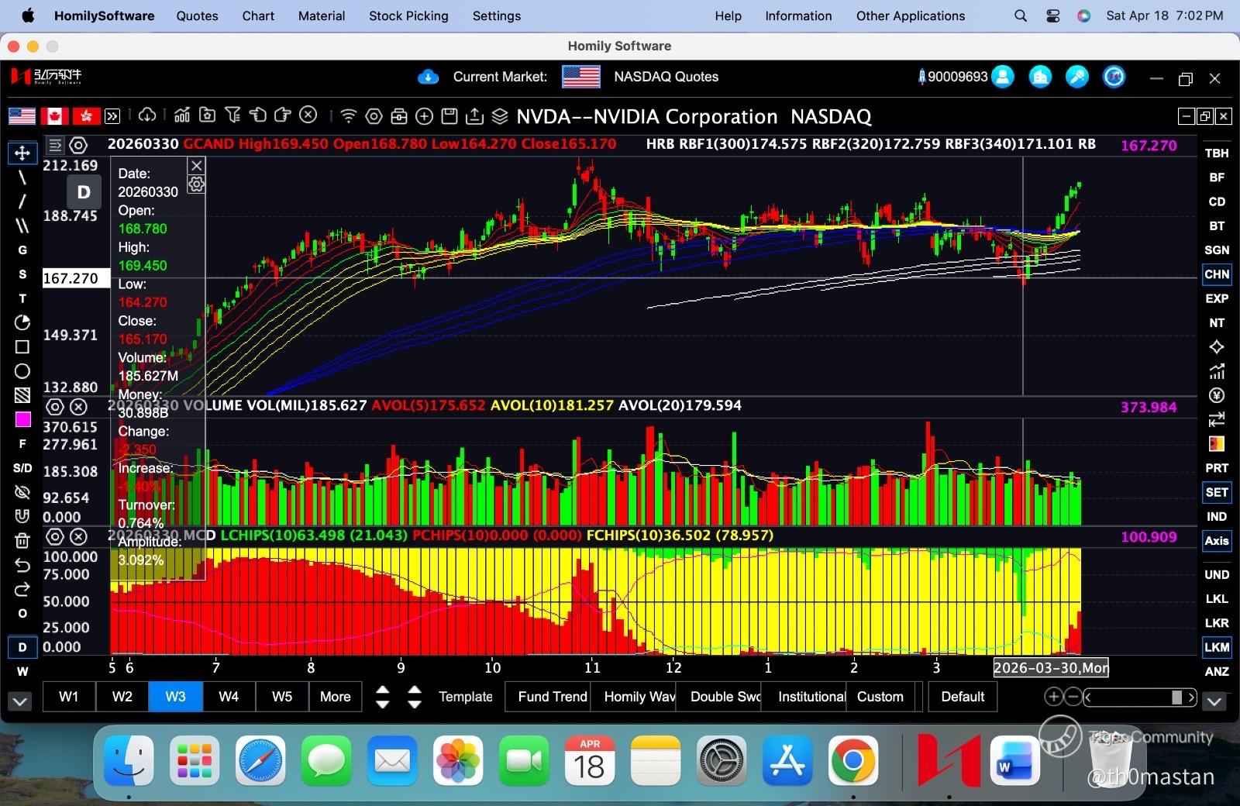The image size is (1240, 806).
Task: Click the circled X toolbar icon
Action: point(308,115)
